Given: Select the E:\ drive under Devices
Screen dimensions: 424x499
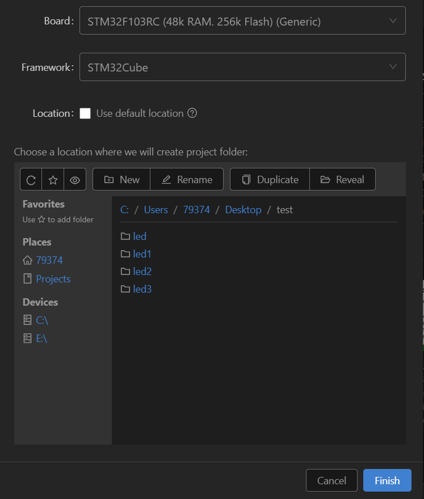Looking at the screenshot, I should [41, 338].
